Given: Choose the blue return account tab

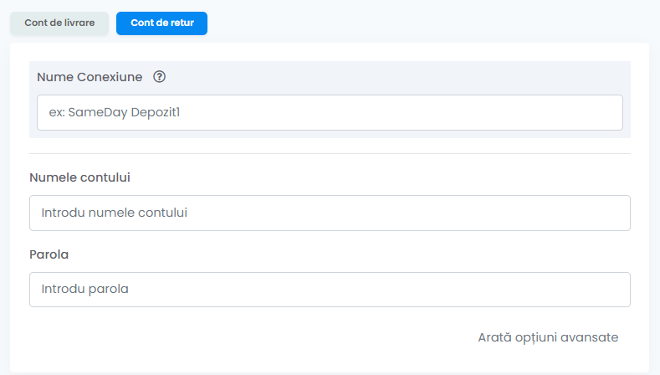Looking at the screenshot, I should [x=161, y=23].
